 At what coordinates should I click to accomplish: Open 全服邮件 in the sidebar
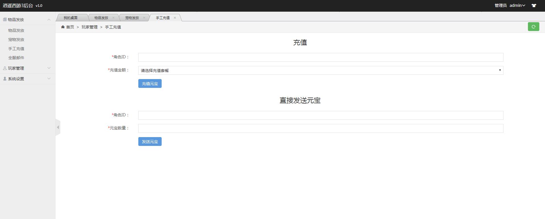coord(16,58)
